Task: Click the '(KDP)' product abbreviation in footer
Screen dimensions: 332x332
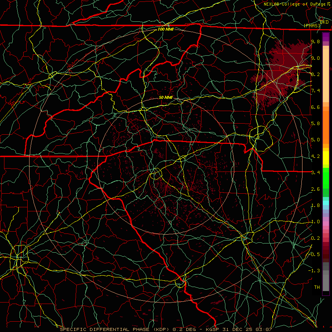Action: tap(161, 329)
